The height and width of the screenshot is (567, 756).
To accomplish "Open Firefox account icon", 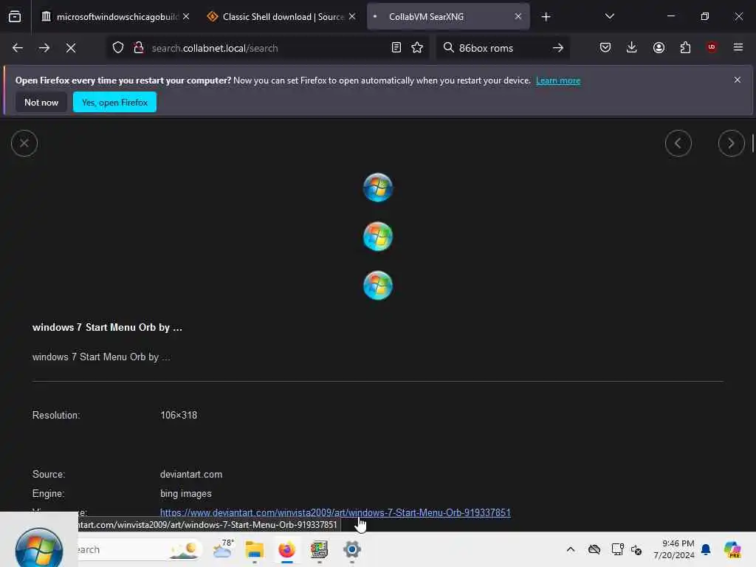I will (659, 48).
